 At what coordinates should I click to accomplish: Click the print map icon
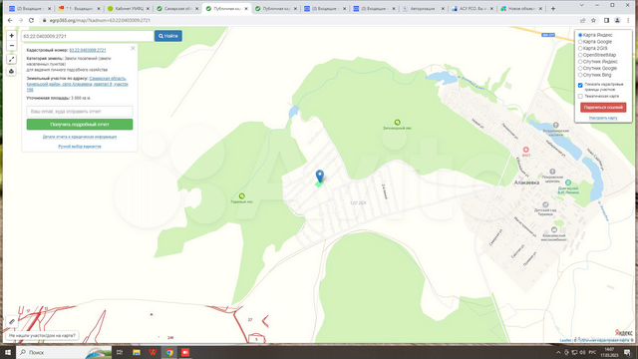coord(11,71)
